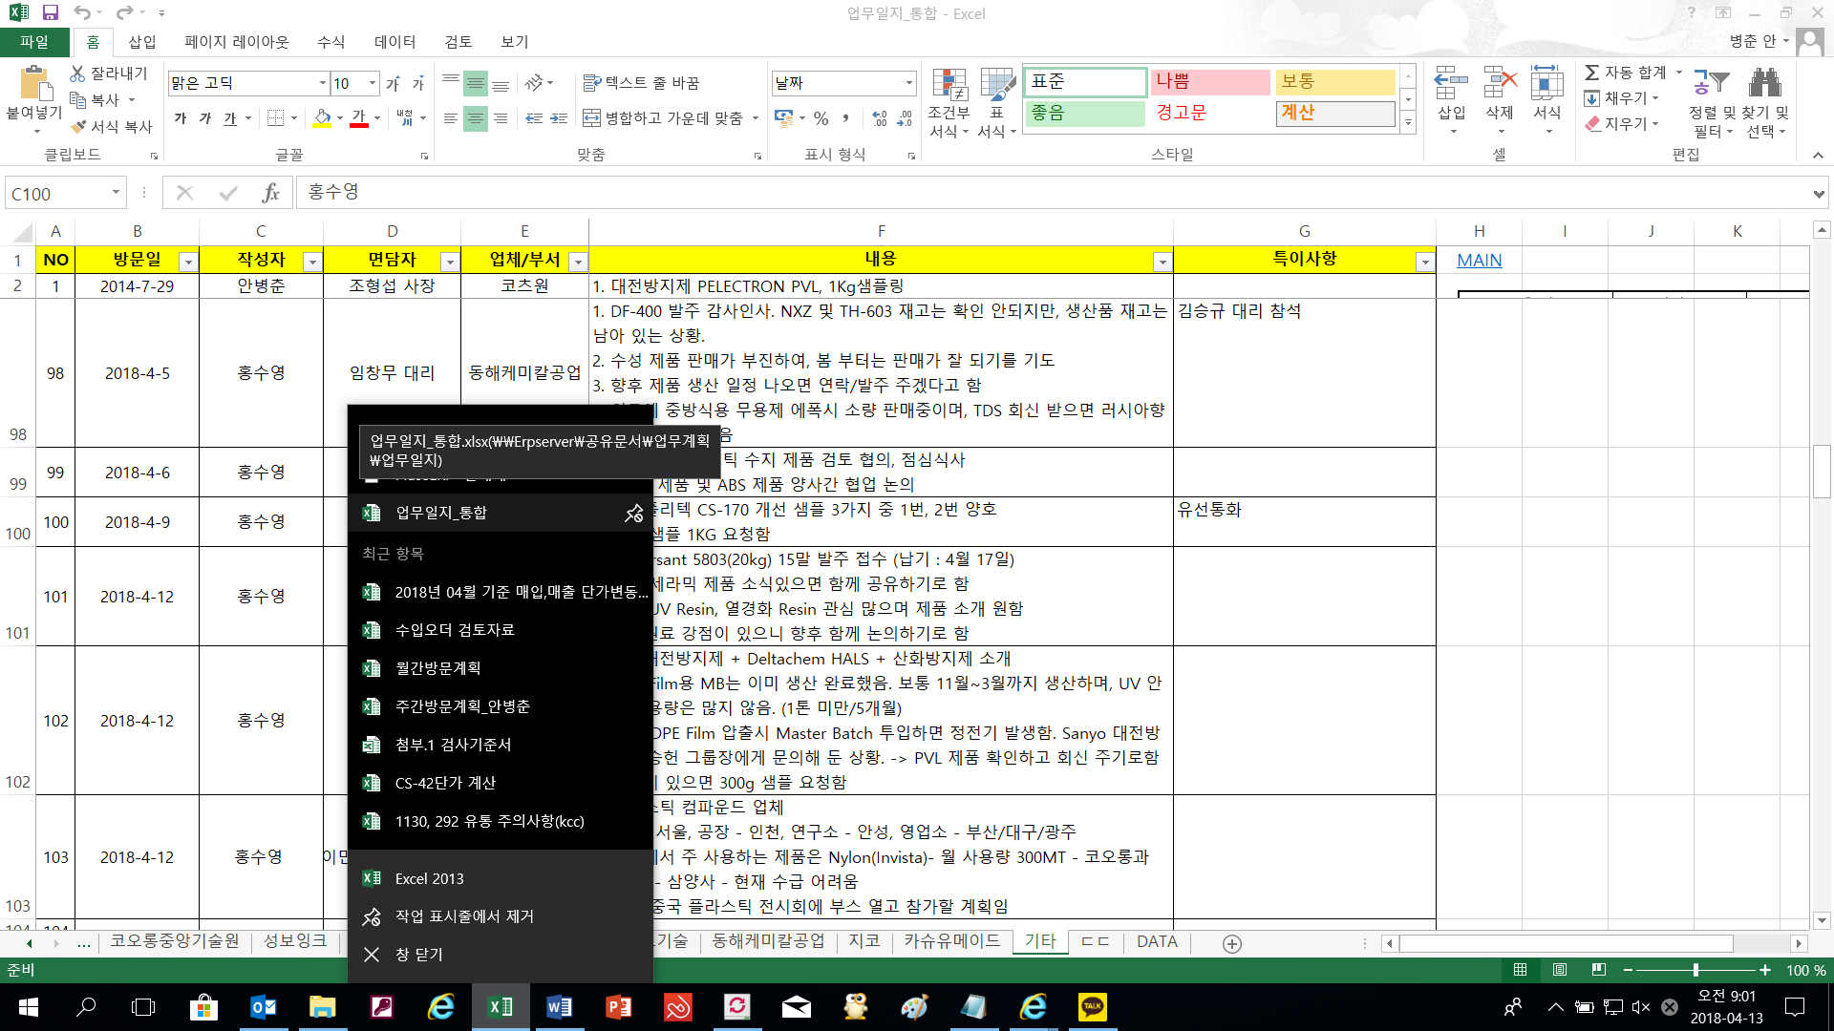Open filter dropdown for 작성자 column
This screenshot has height=1031, width=1834.
(311, 262)
